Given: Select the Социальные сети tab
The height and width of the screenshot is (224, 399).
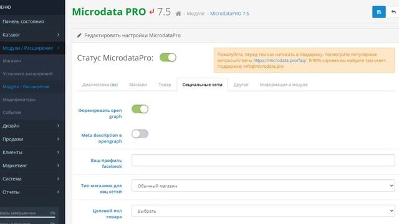Looking at the screenshot, I should (202, 85).
